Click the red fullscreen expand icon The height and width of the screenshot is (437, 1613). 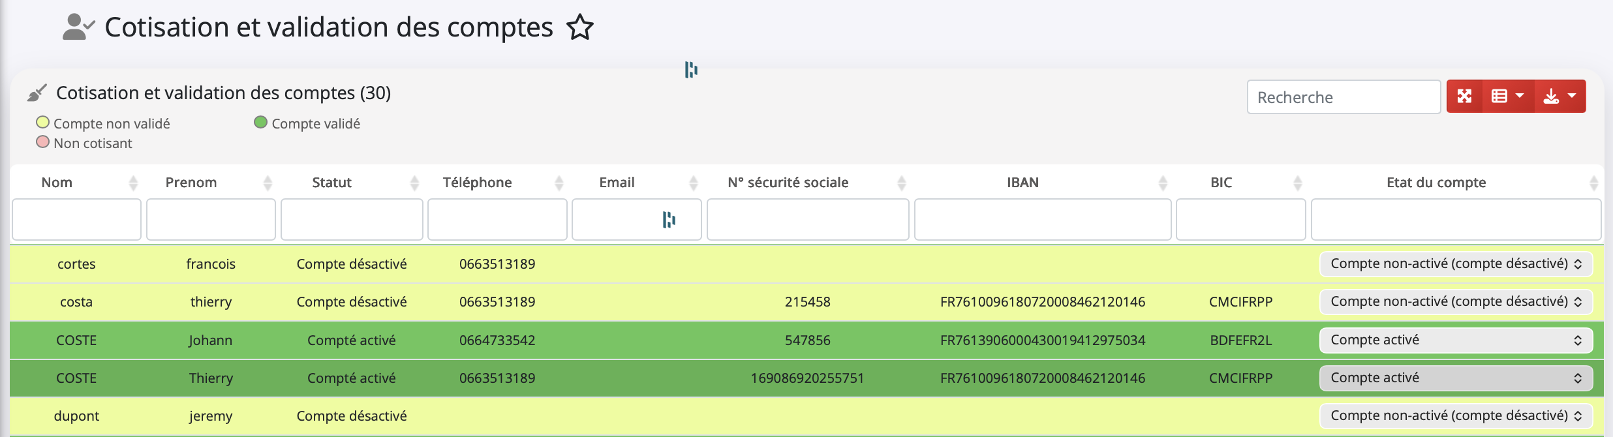1464,97
